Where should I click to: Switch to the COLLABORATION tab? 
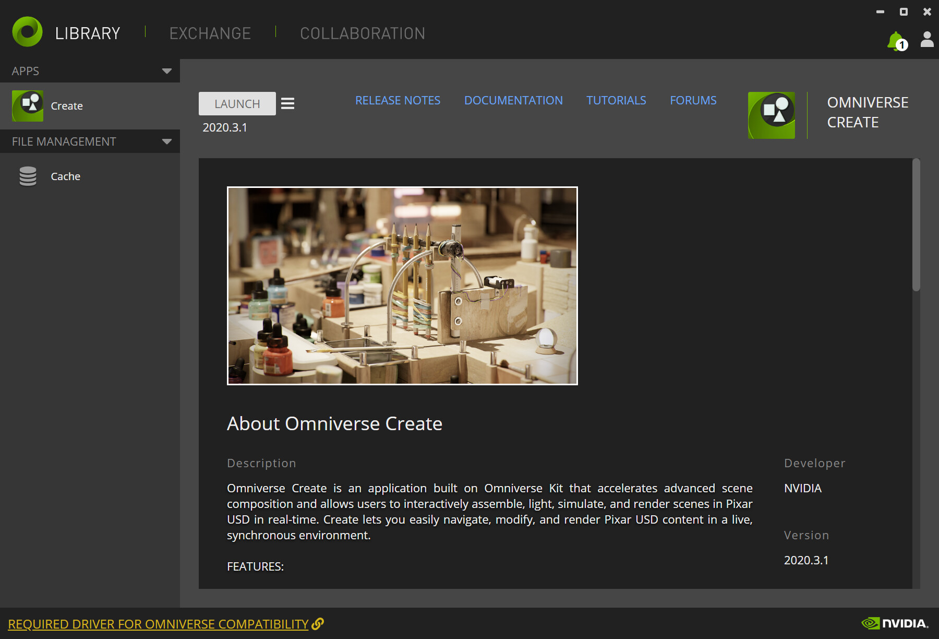363,33
